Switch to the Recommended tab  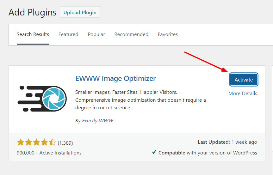(x=131, y=34)
